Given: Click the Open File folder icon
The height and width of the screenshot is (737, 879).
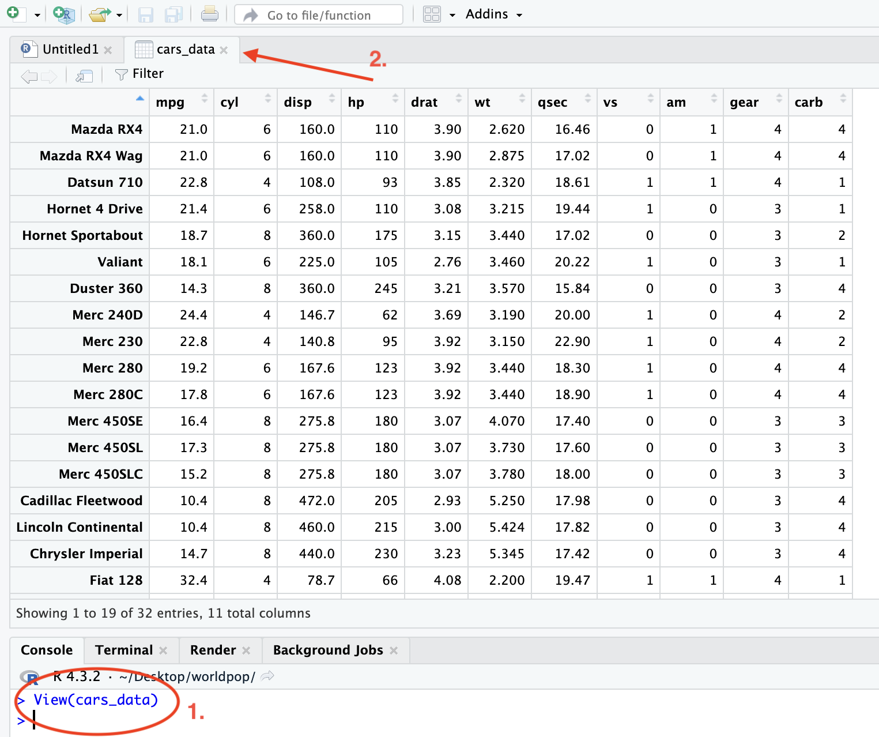Looking at the screenshot, I should point(100,14).
